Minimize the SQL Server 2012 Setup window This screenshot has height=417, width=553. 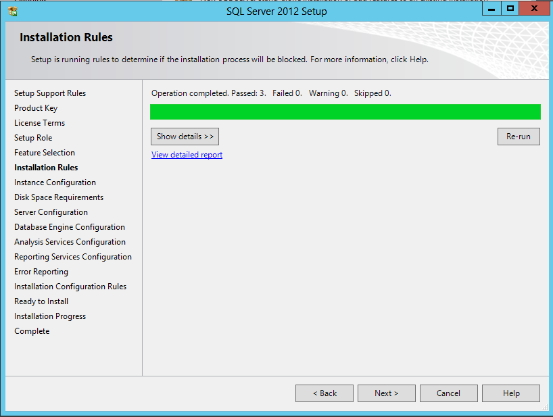(x=491, y=9)
